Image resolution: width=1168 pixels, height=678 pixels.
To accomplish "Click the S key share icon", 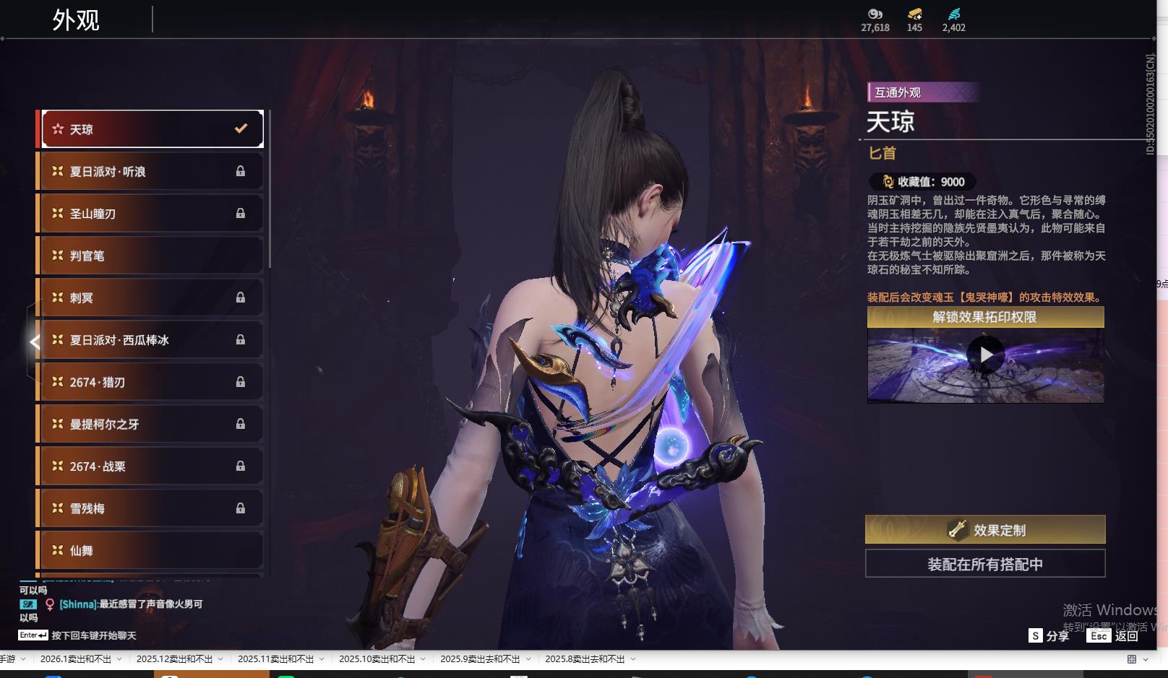I will coord(1036,635).
